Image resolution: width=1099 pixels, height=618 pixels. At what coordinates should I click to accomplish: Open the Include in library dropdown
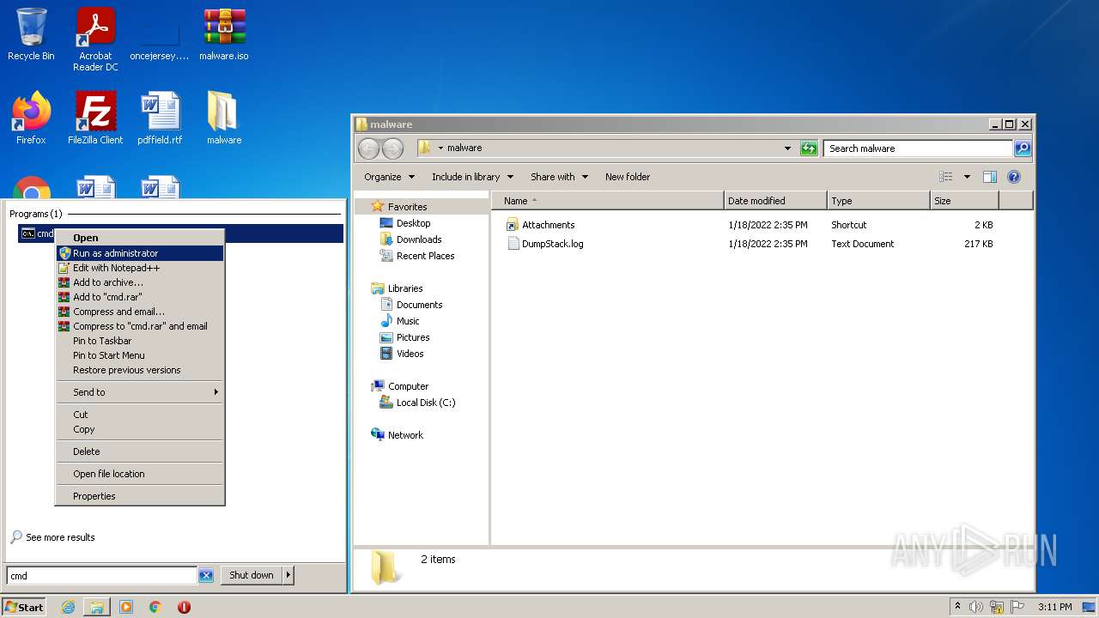tap(472, 177)
